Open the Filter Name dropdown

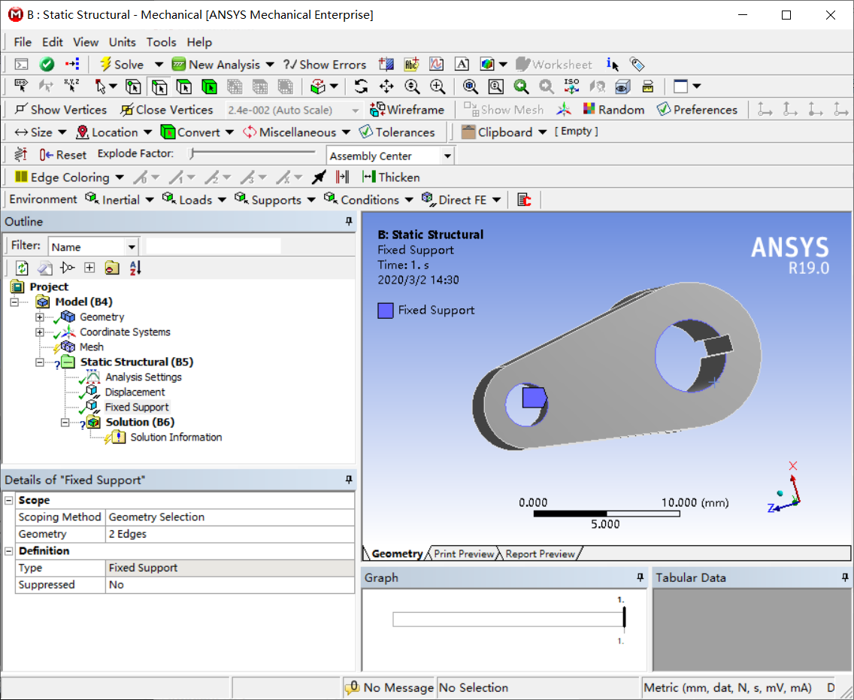click(x=132, y=247)
